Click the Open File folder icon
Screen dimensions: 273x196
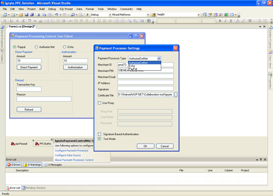[21, 15]
